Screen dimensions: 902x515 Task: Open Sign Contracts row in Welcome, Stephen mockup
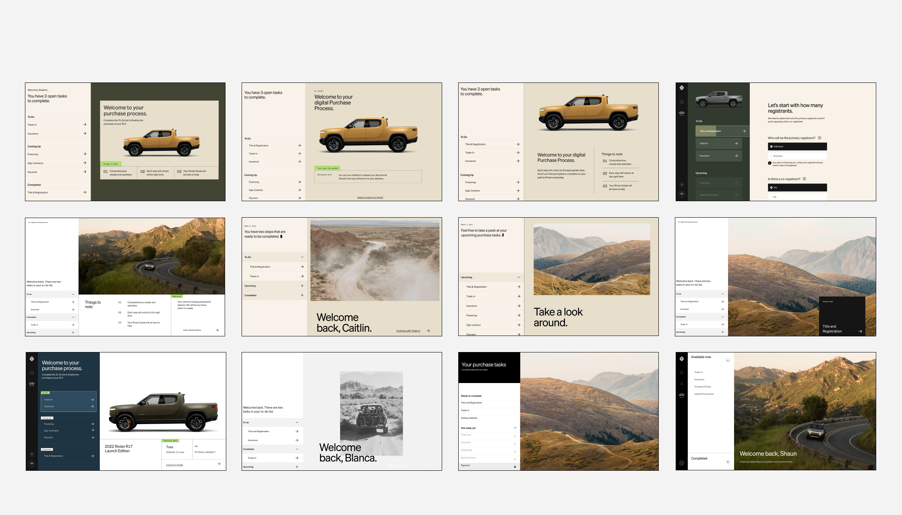click(x=57, y=163)
